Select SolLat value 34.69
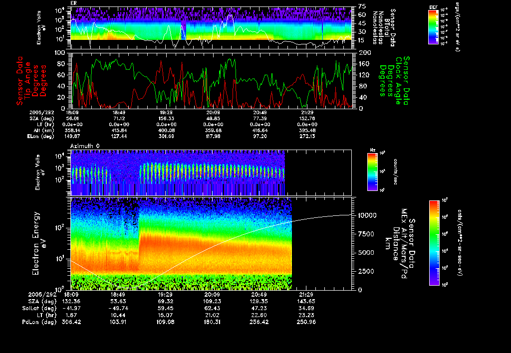511x353 pixels. click(306, 309)
